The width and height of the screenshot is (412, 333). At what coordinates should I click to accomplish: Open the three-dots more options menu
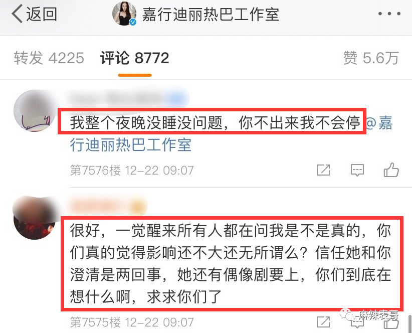tap(389, 14)
